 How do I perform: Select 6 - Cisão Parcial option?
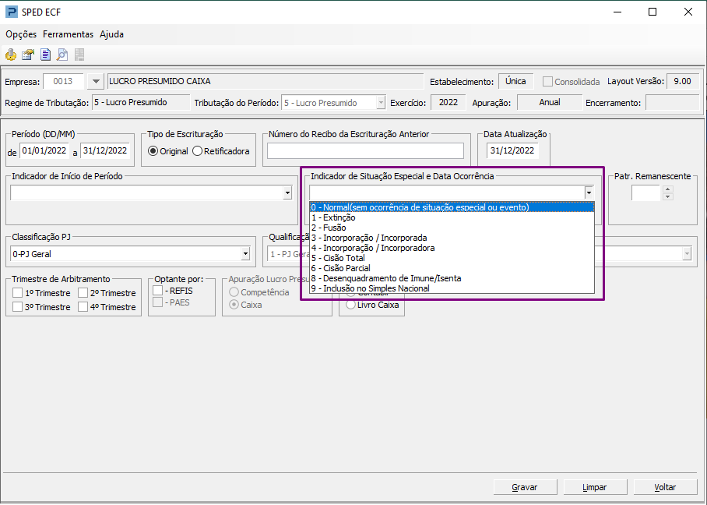[x=452, y=268]
